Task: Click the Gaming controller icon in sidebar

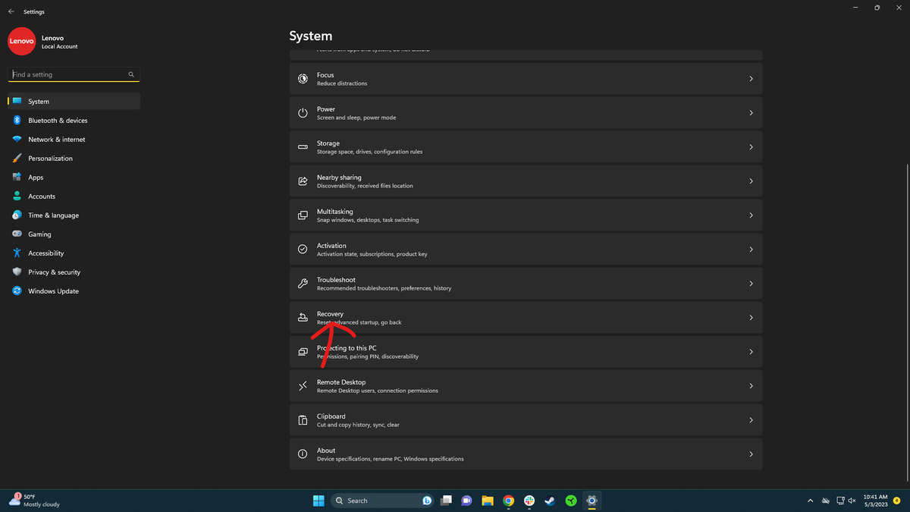Action: coord(17,234)
